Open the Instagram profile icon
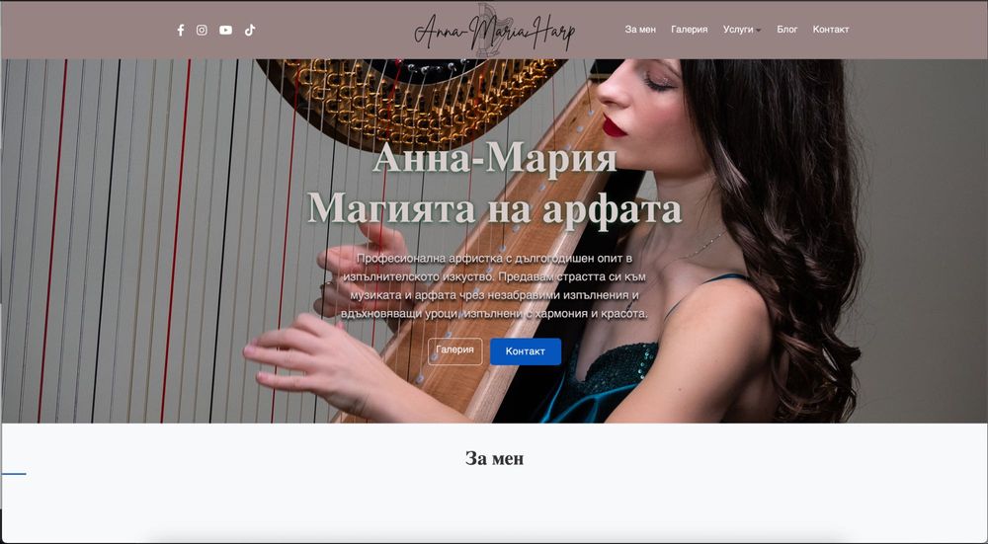This screenshot has height=544, width=988. pyautogui.click(x=202, y=31)
